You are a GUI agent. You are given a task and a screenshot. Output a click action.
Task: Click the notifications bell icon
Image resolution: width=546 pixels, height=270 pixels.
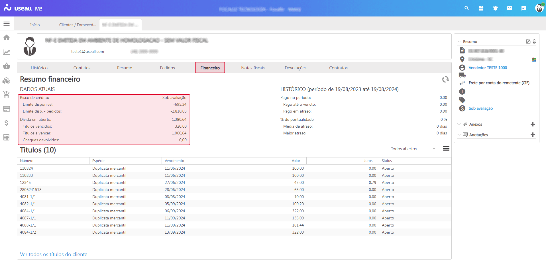pos(495,8)
